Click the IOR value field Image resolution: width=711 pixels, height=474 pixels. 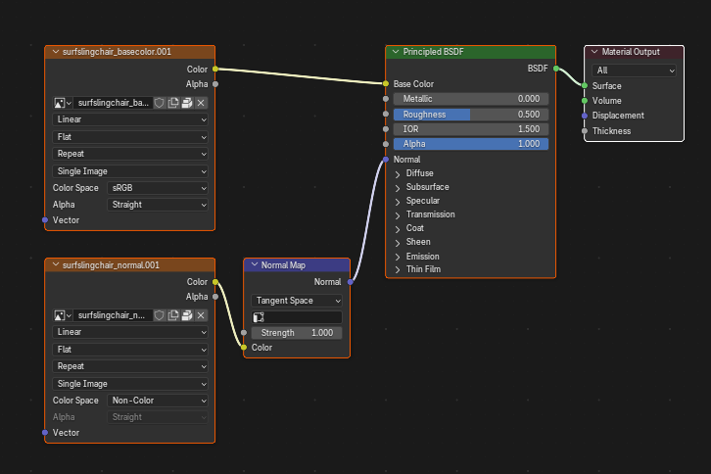click(471, 129)
